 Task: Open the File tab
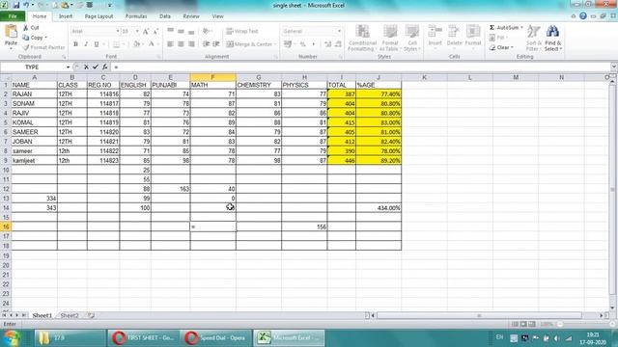click(13, 16)
